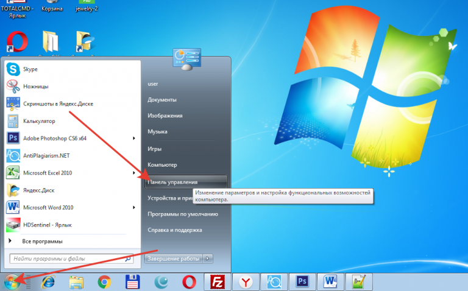Click the search magnifier icon
The height and width of the screenshot is (291, 468).
coord(129,259)
